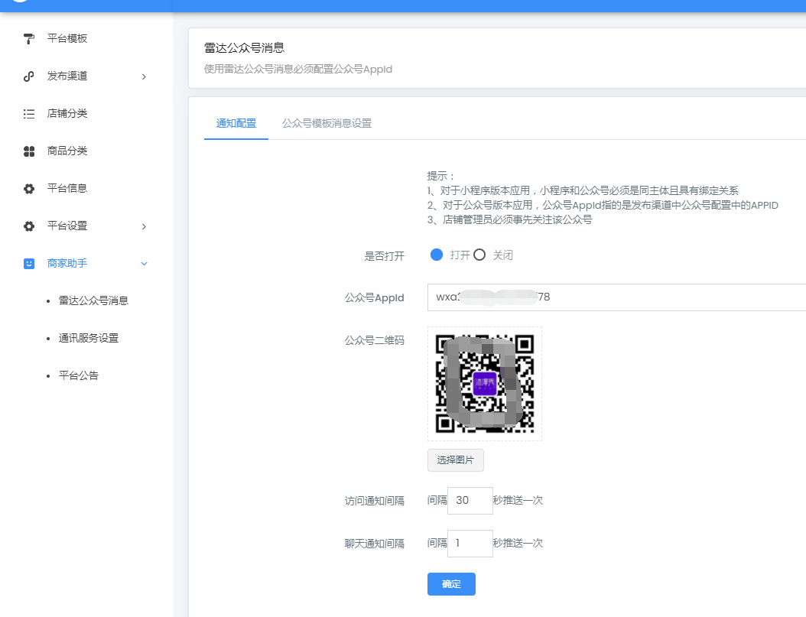Click the 公众号二维码 QR code image
The height and width of the screenshot is (617, 806).
click(x=485, y=384)
